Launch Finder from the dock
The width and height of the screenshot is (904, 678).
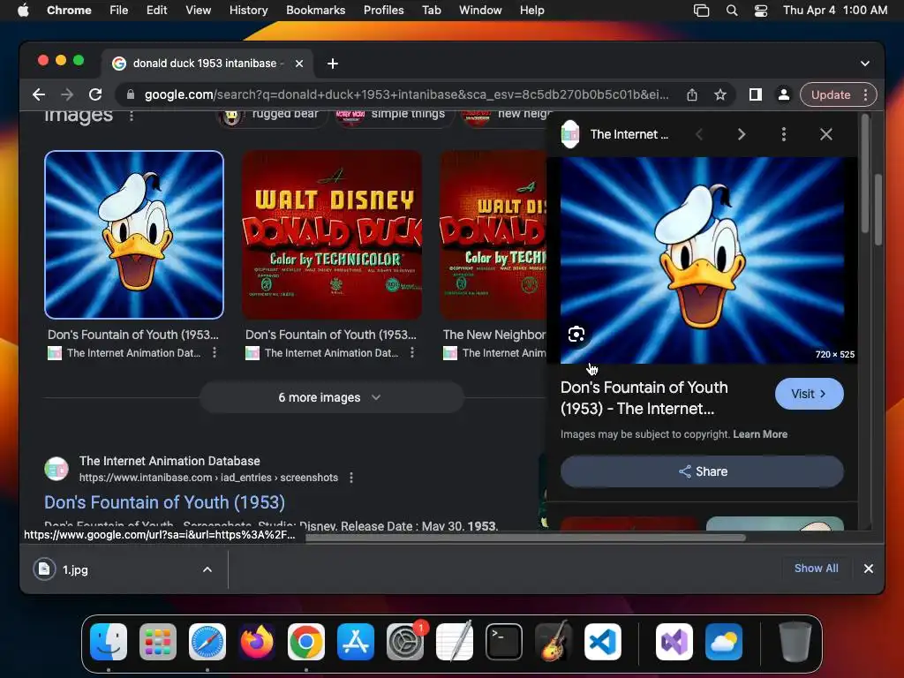109,642
